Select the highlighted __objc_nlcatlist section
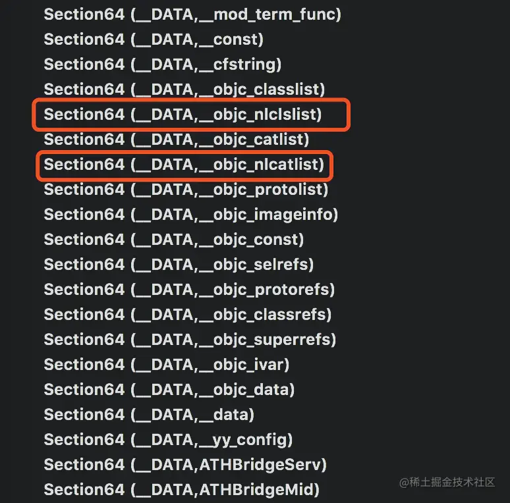The image size is (510, 503). 184,165
